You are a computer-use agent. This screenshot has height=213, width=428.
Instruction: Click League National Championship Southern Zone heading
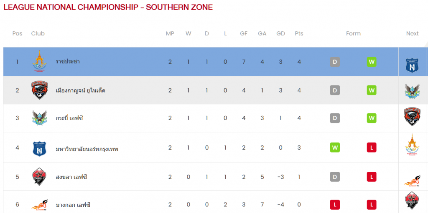(108, 7)
